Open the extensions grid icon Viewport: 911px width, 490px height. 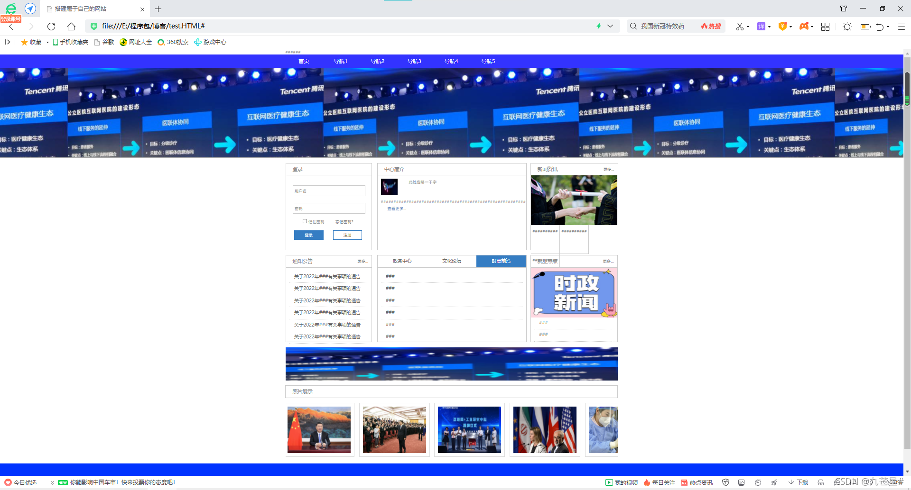click(x=825, y=27)
